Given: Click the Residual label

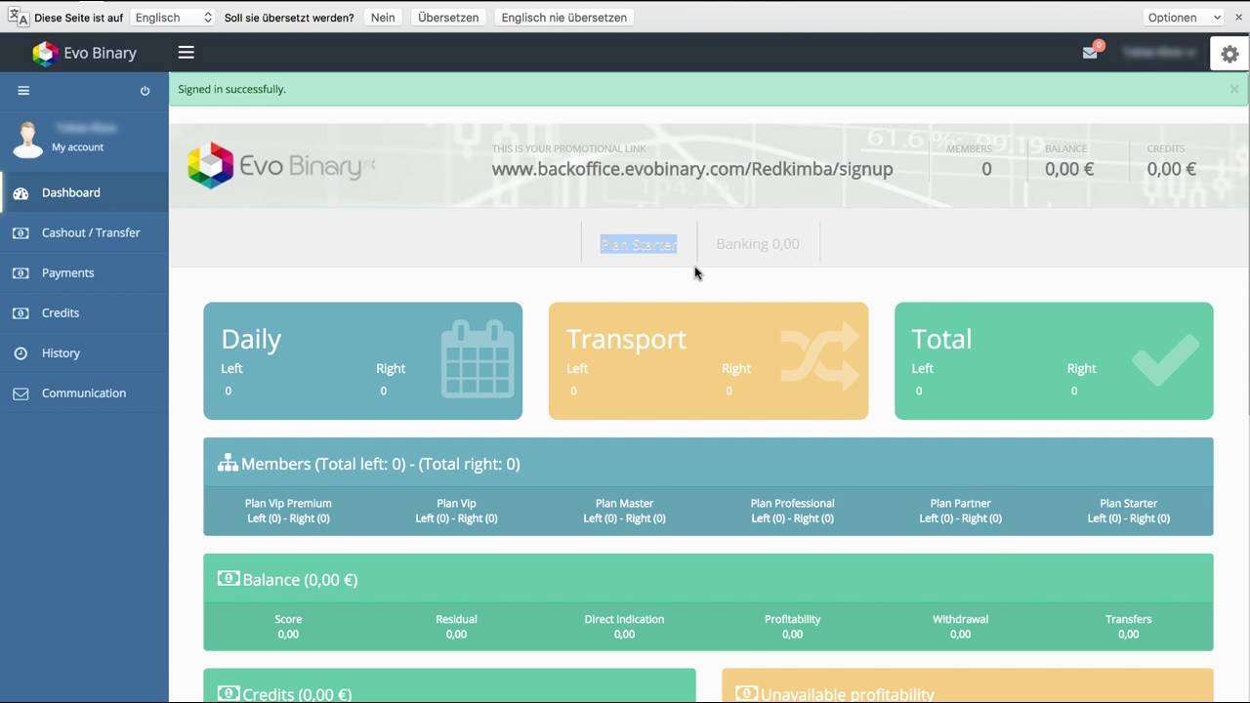Looking at the screenshot, I should click(456, 619).
